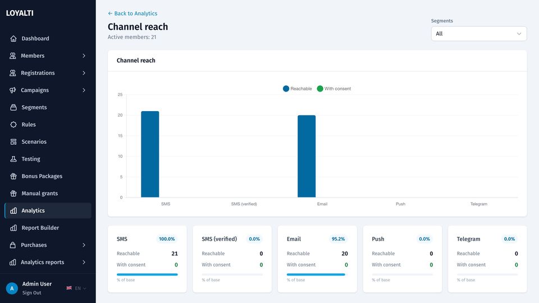Click the Email bar in the chart
Screen dimensions: 539x303
coord(307,157)
